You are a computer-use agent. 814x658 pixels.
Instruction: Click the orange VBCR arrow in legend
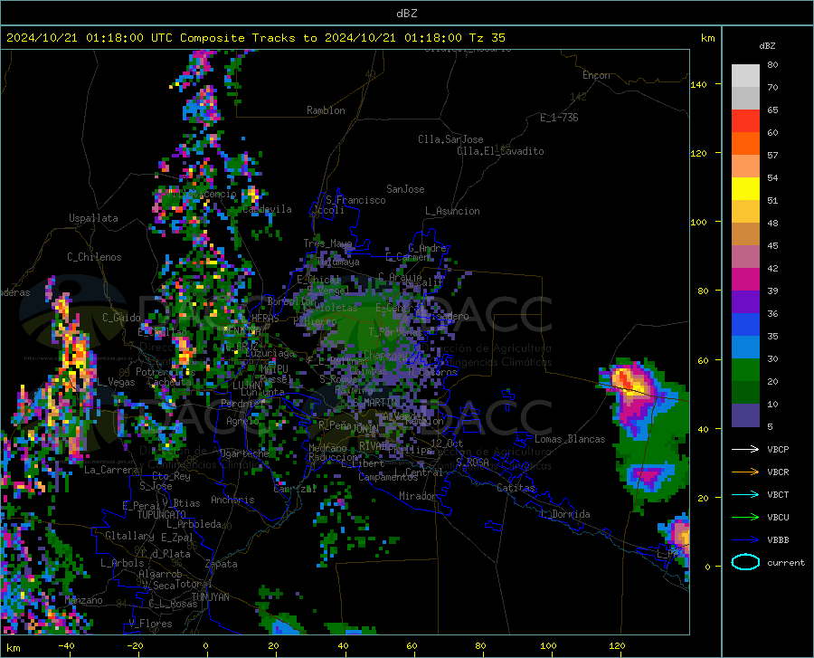(745, 472)
